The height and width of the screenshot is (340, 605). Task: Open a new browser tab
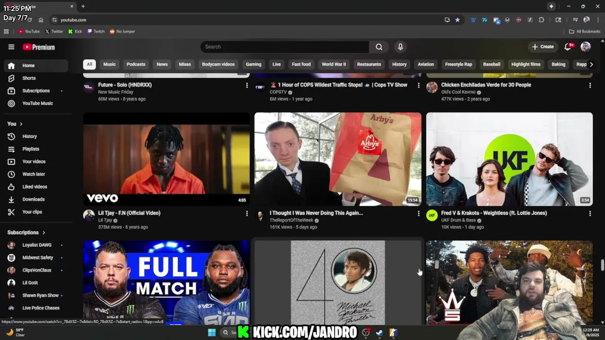pos(83,7)
